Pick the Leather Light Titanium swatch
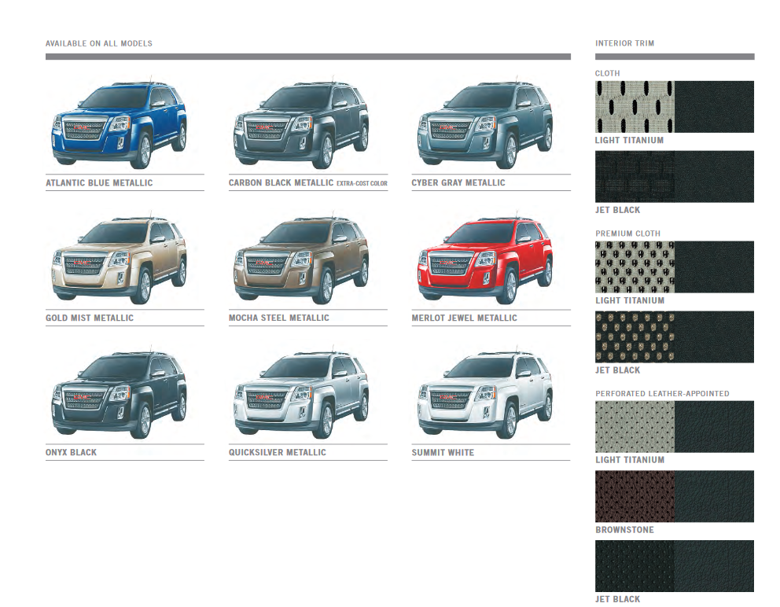The width and height of the screenshot is (780, 607). [675, 427]
